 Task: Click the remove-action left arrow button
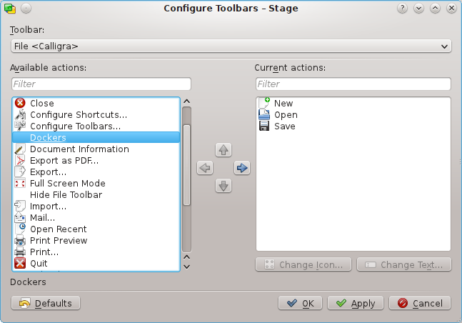(x=205, y=168)
